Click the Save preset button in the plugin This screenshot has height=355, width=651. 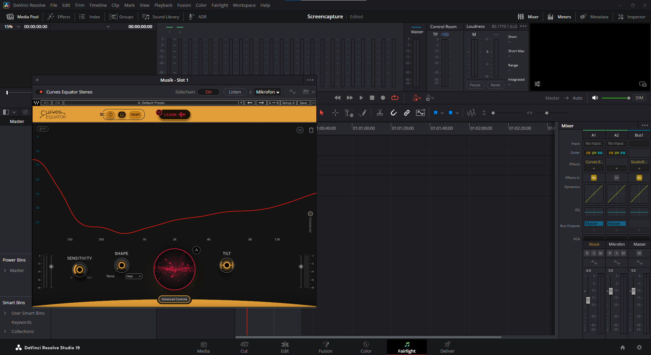point(303,103)
